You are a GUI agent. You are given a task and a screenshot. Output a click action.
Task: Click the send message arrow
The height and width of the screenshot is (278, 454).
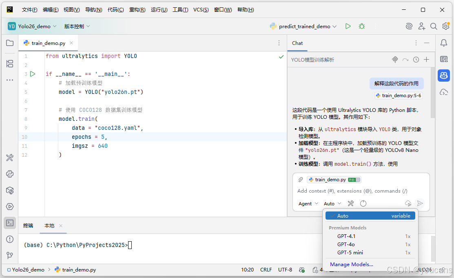tap(420, 204)
